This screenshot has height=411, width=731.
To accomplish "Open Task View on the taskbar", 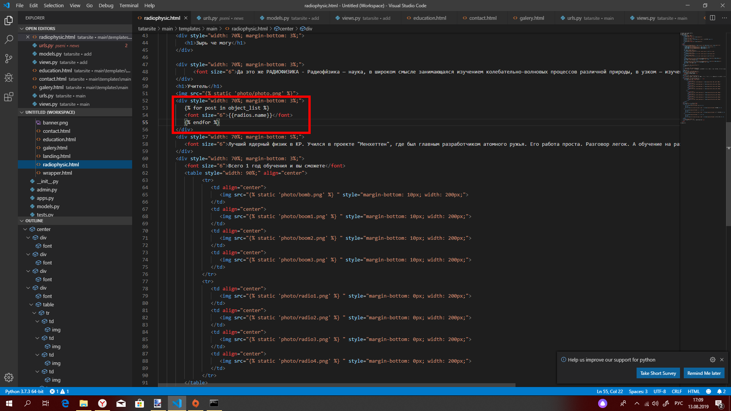I will coord(46,403).
